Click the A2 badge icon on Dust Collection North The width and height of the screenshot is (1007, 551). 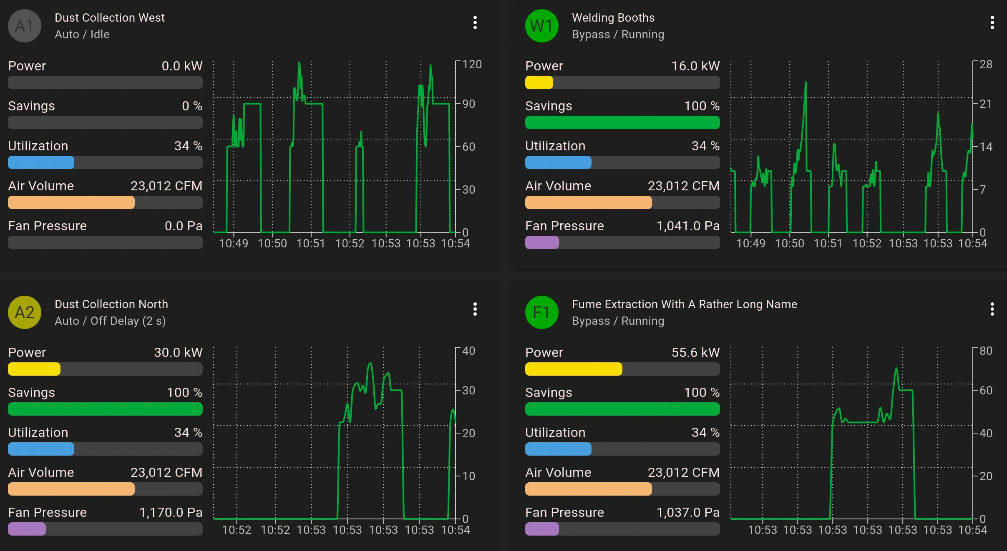(24, 312)
